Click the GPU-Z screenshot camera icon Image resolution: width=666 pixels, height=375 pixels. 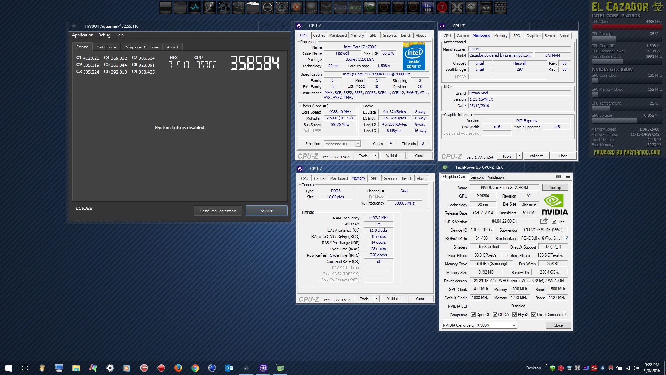click(x=558, y=177)
